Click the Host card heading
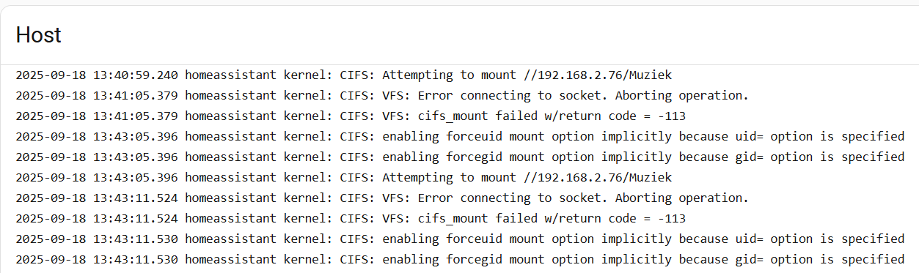919x273 pixels. [38, 35]
